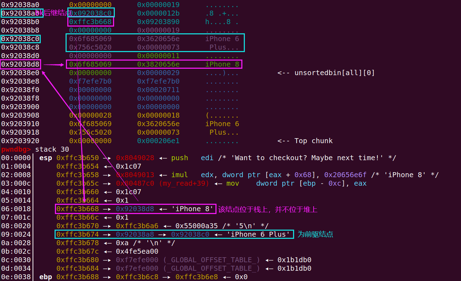461x281 pixels.
Task: Click the Top chunk size 0x000206e1
Action: [158, 141]
